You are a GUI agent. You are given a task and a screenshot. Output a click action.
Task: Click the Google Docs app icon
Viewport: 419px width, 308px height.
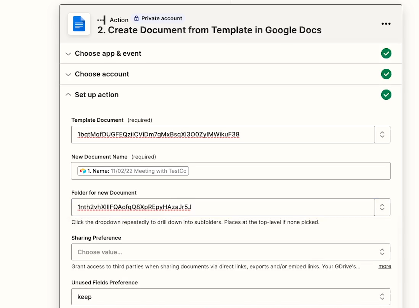[x=79, y=24]
